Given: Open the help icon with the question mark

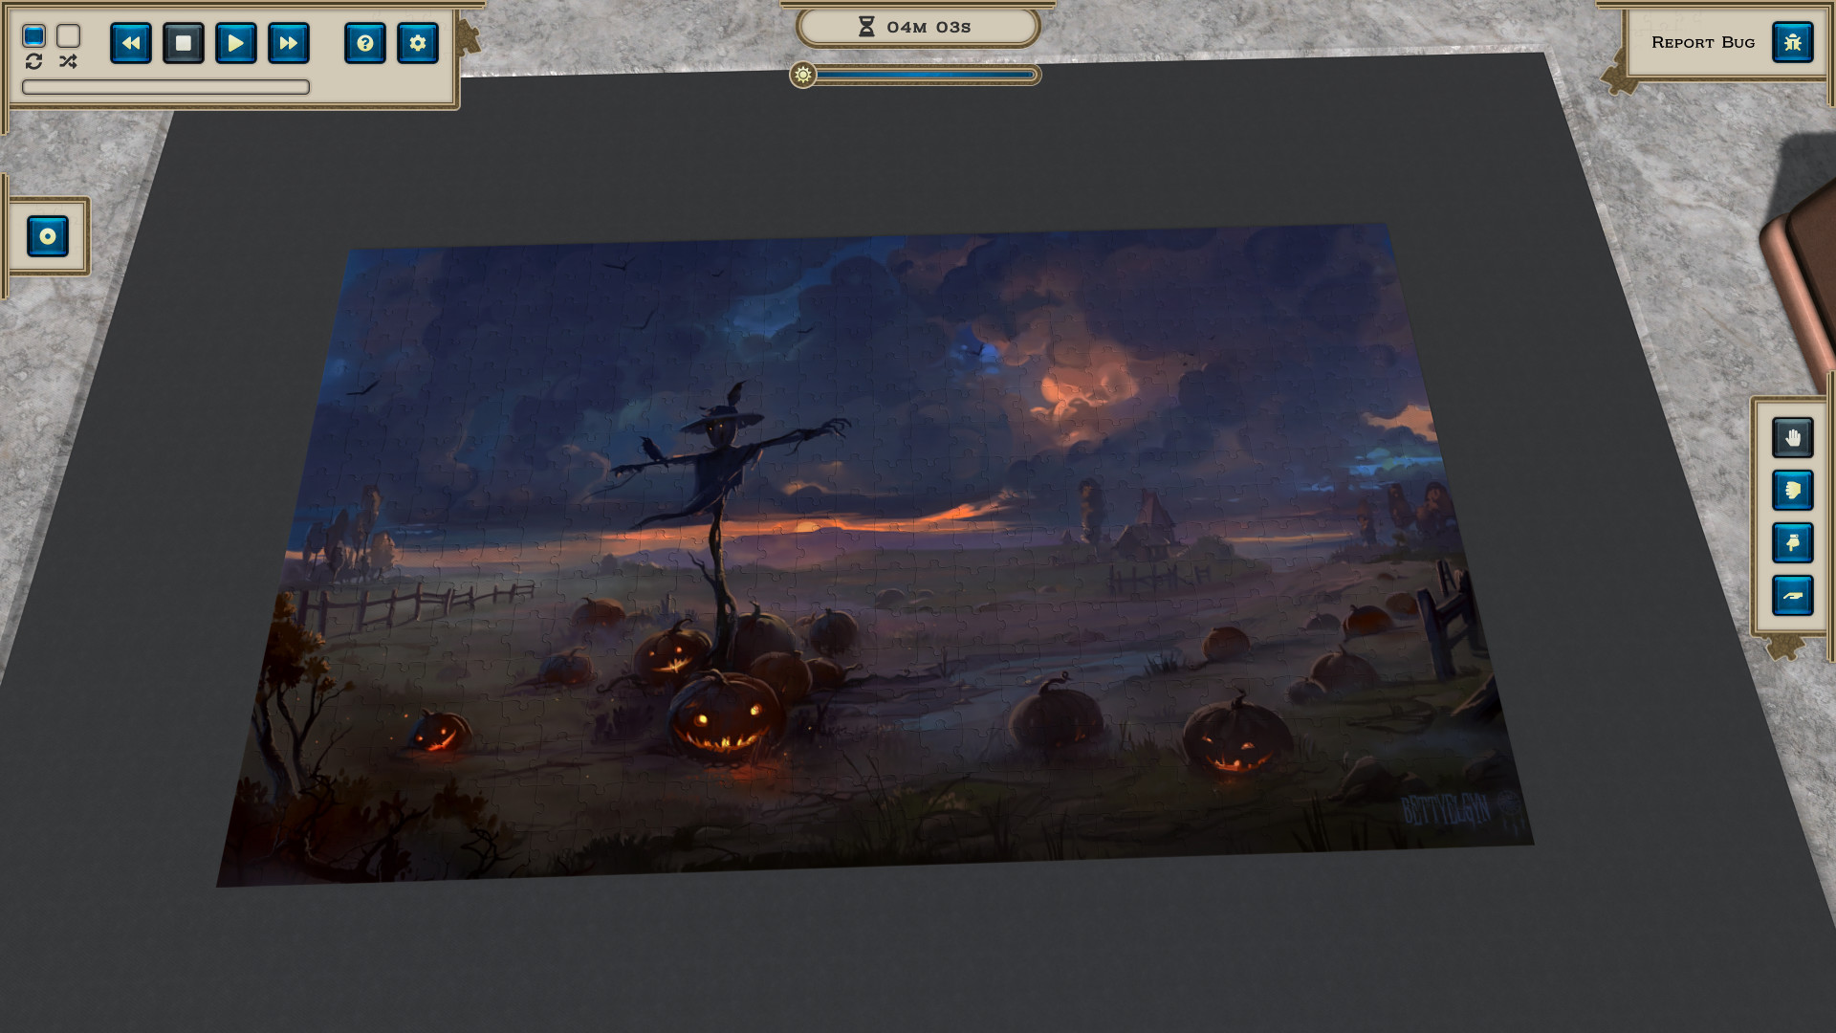Looking at the screenshot, I should pos(364,43).
